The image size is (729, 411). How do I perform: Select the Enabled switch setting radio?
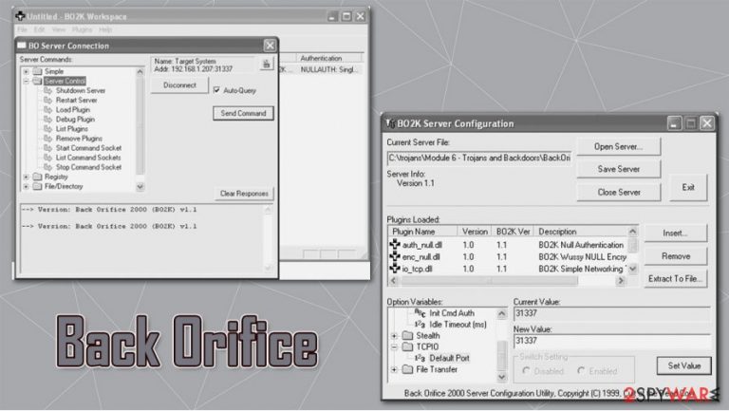[581, 371]
